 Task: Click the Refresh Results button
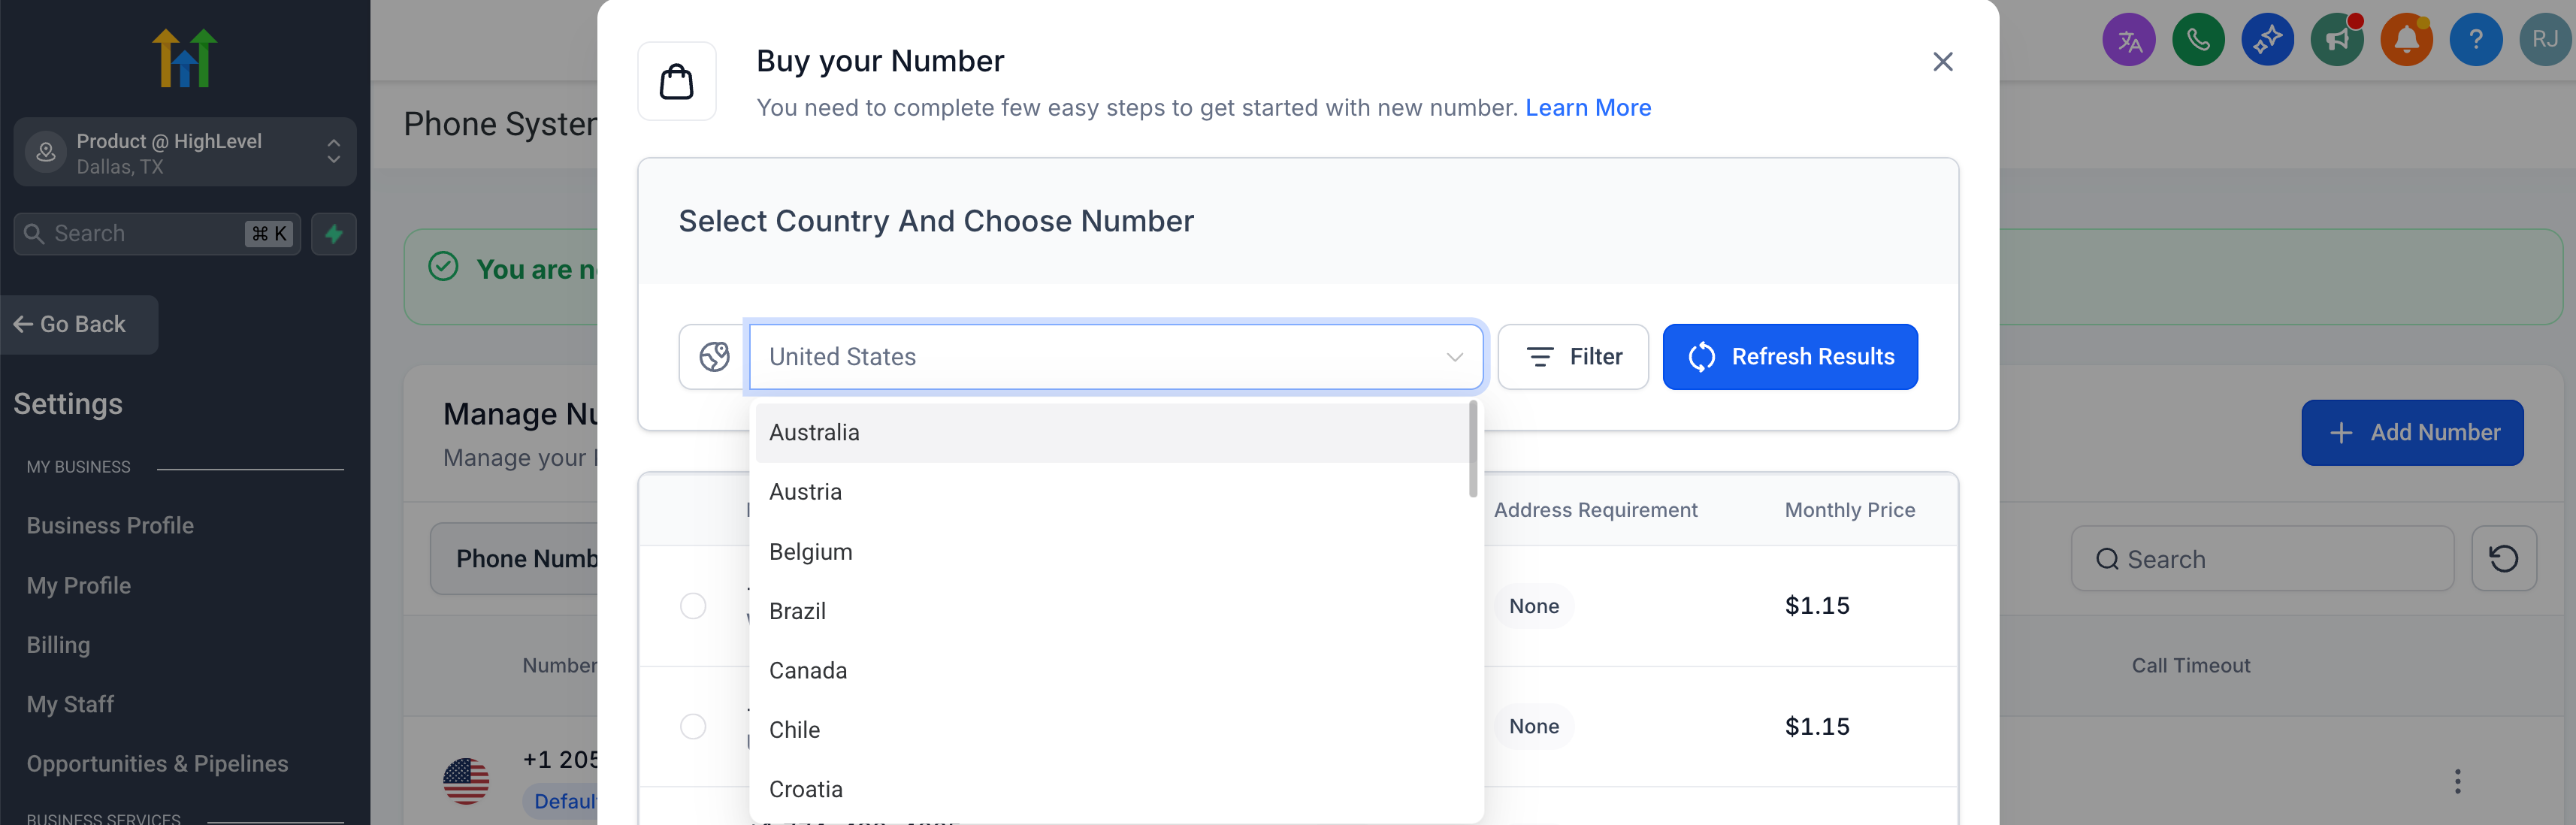pyautogui.click(x=1790, y=357)
